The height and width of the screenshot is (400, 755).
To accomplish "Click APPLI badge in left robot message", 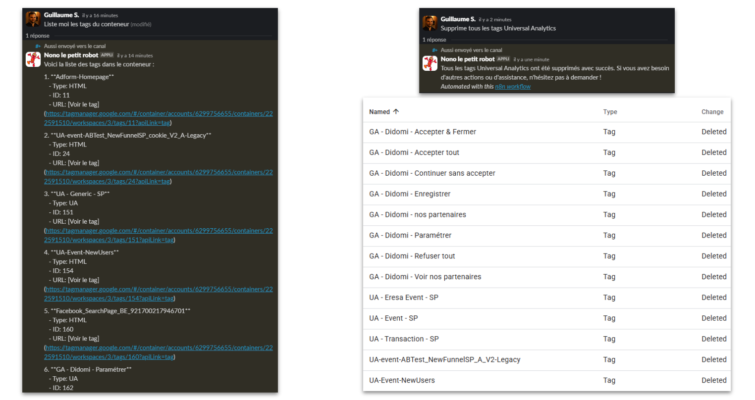I will [x=107, y=55].
